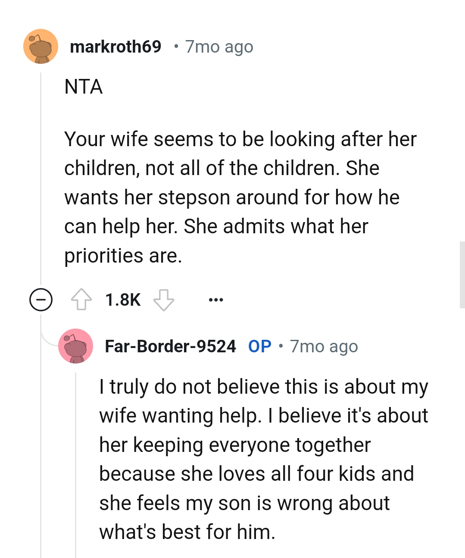
Task: Toggle downvote on markroth69's comment
Action: [x=164, y=299]
